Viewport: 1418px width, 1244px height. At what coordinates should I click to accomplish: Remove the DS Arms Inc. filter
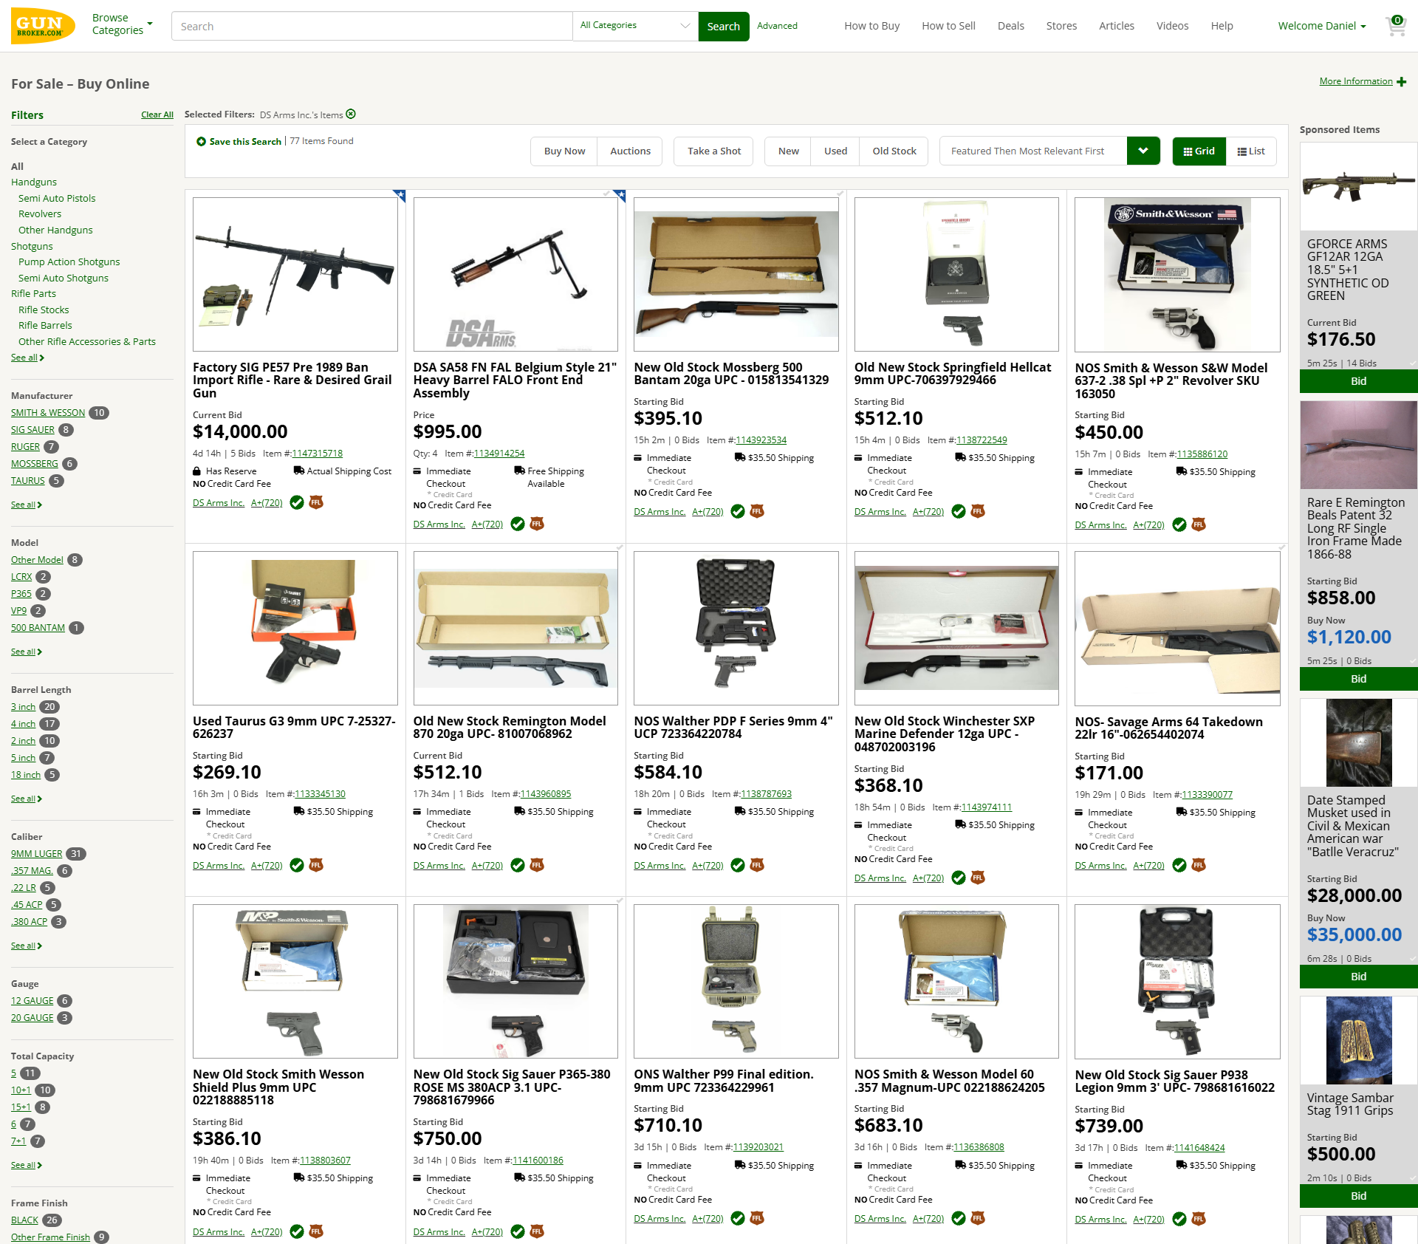tap(351, 114)
